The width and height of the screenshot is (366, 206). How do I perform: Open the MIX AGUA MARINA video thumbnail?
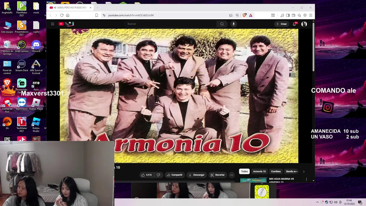click(x=253, y=180)
